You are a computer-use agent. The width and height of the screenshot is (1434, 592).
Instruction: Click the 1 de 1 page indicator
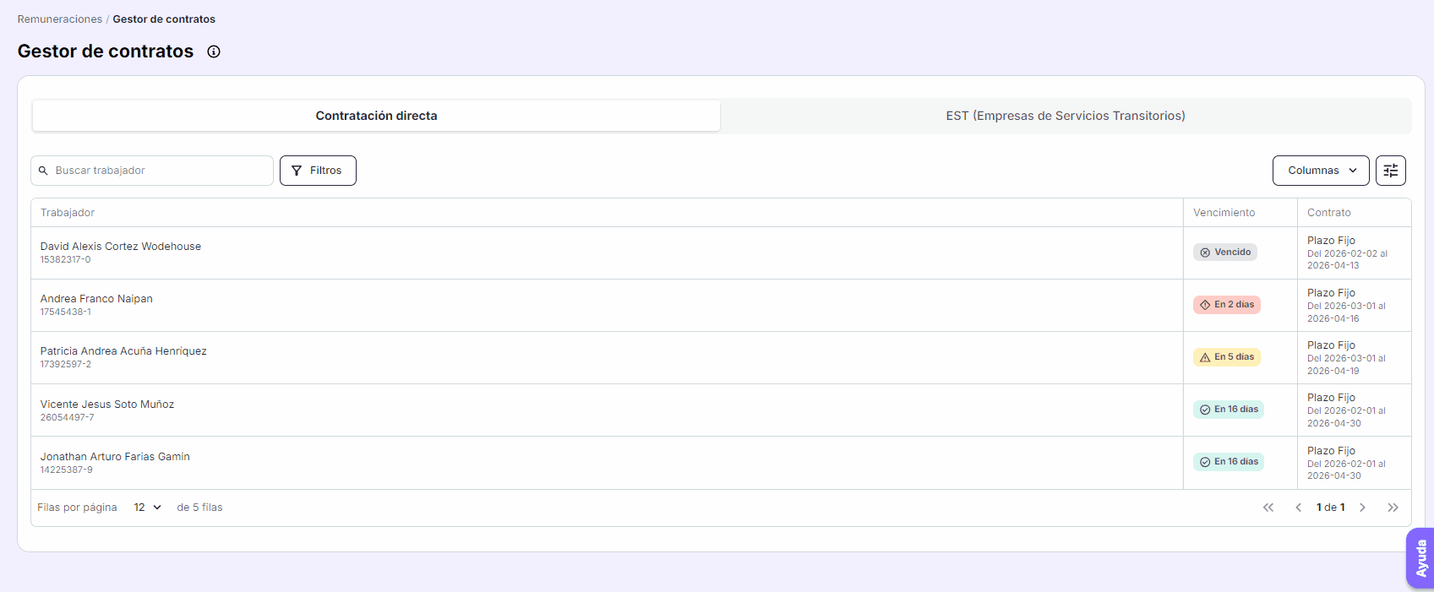[1331, 508]
